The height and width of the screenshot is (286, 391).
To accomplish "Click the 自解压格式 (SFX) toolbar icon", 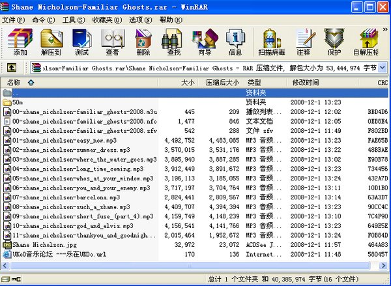I will (x=366, y=42).
